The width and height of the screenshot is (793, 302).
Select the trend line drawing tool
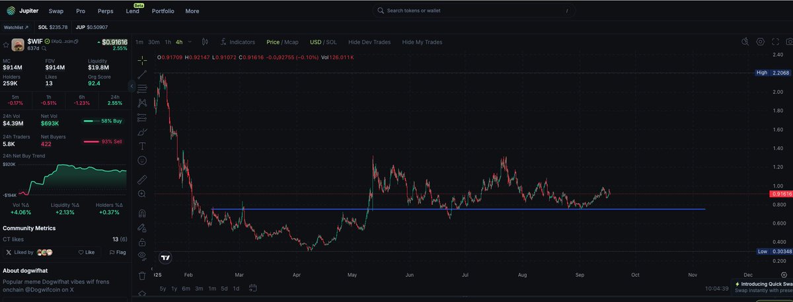[142, 75]
